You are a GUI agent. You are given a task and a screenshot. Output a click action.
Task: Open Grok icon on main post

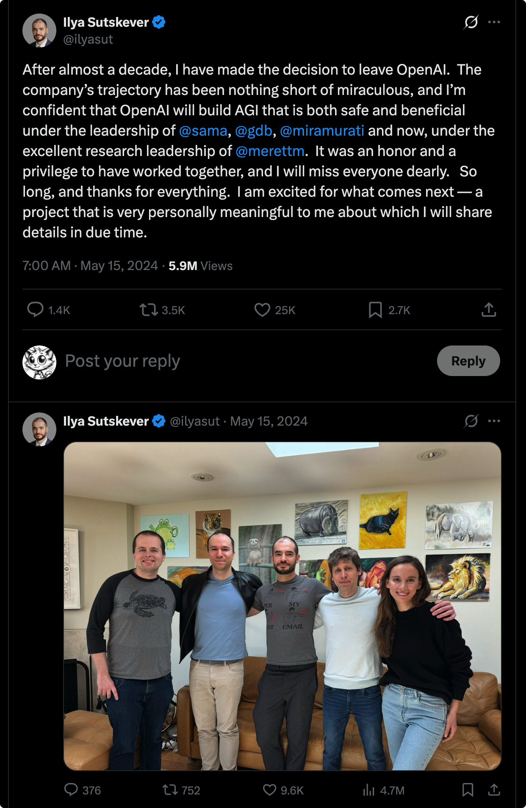pyautogui.click(x=471, y=22)
